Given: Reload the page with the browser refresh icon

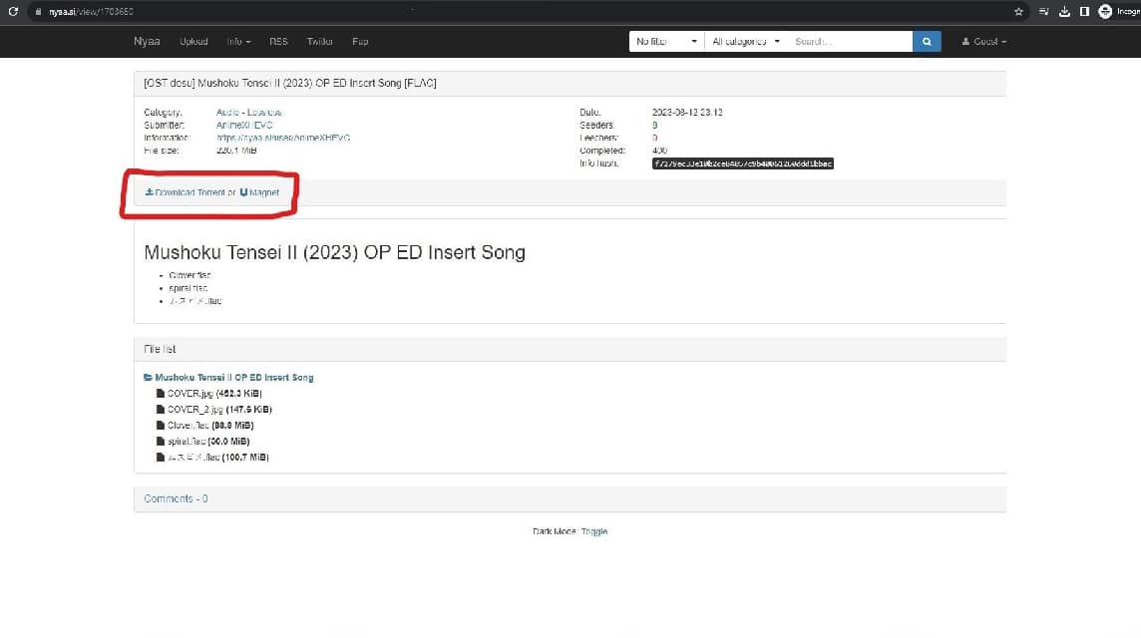Looking at the screenshot, I should 13,12.
